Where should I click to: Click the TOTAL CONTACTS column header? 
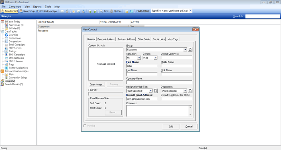click(x=114, y=22)
